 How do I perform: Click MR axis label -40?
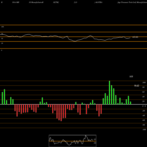coord(143,116)
